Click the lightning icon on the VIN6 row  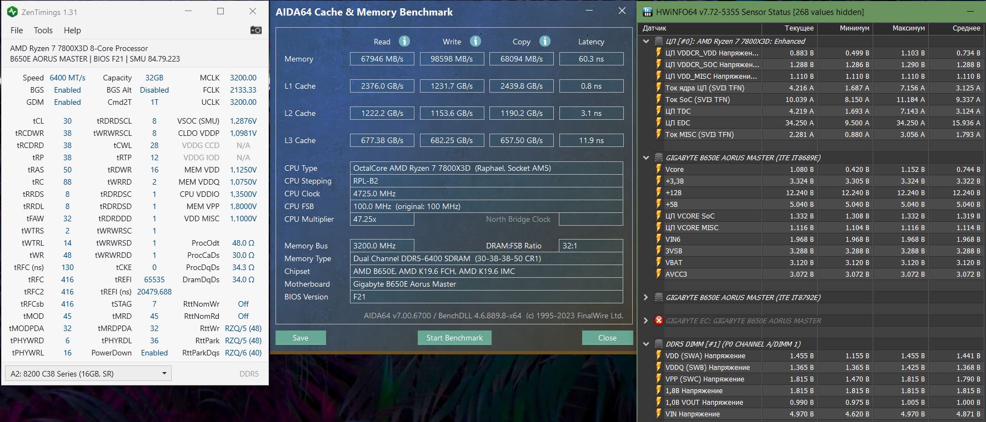pyautogui.click(x=659, y=239)
